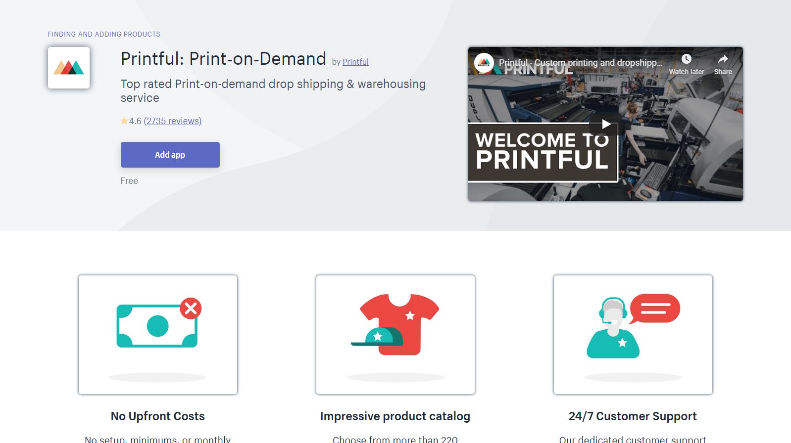Click the Share arrow icon on video

pyautogui.click(x=723, y=59)
